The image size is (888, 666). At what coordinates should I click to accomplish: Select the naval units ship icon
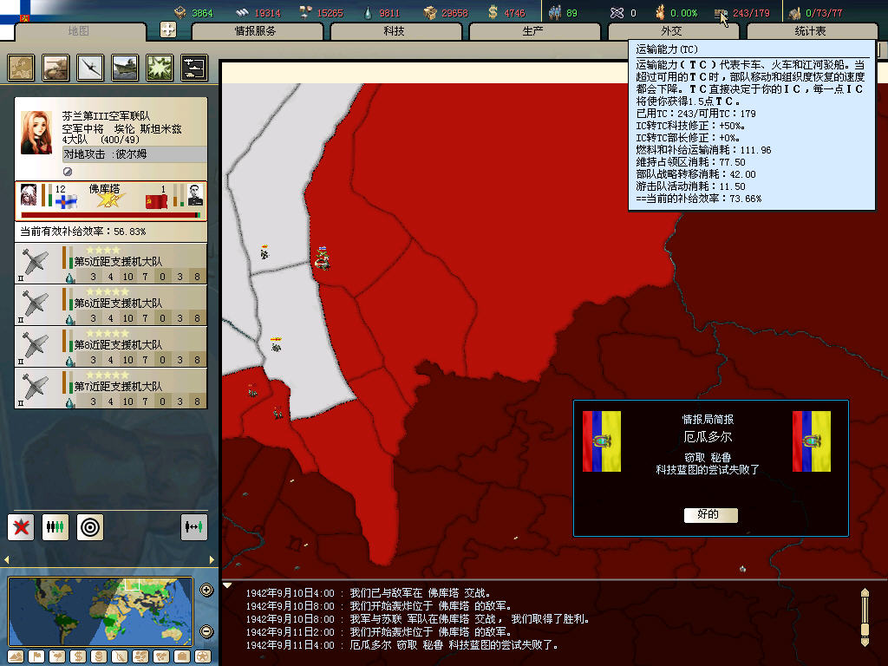(125, 68)
